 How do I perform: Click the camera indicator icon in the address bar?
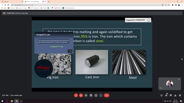tap(163, 5)
